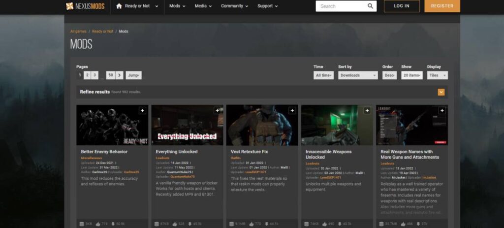Click plus icon on Better Enemy Behavior thumbnail
The image size is (504, 228).
coord(142,111)
